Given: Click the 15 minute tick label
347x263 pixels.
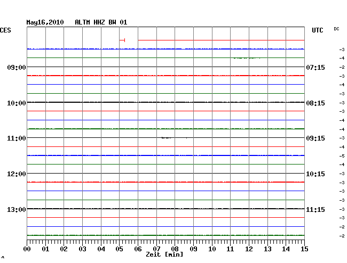Looking at the screenshot, I should click(304, 249).
